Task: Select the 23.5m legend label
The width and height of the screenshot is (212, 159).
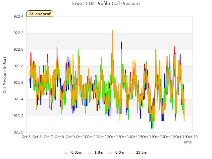Action: [142, 152]
